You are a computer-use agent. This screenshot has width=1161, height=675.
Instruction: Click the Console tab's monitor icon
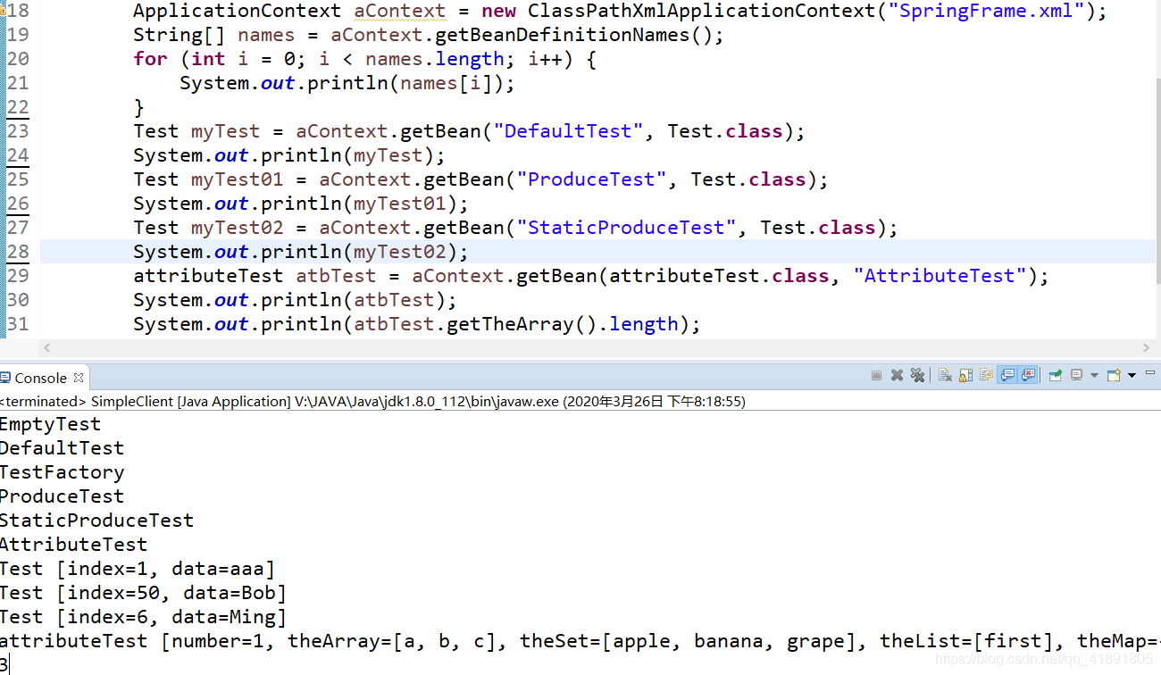pyautogui.click(x=5, y=378)
